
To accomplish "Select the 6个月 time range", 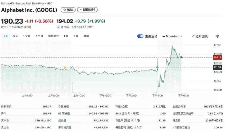I will 39,36.
